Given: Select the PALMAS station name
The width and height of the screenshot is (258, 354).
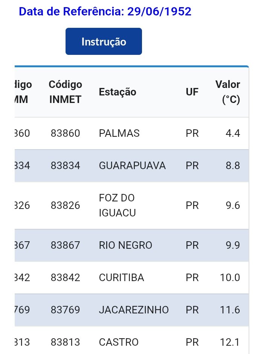Looking at the screenshot, I should pyautogui.click(x=119, y=133).
